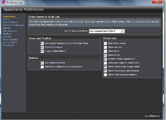
Task: Click the Done button
Action: coord(153,115)
